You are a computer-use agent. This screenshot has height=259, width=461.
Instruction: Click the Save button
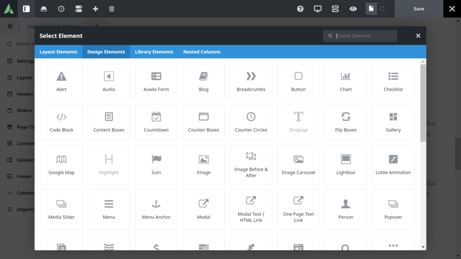click(419, 9)
